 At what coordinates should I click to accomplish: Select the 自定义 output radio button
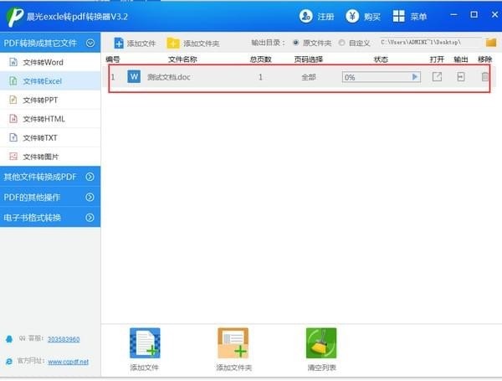tap(341, 43)
